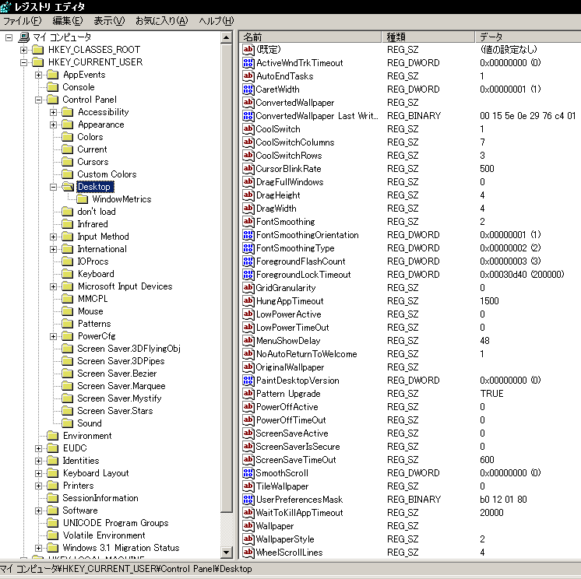581x579 pixels.
Task: Click the CaretWidth DWORD value icon
Action: 248,89
